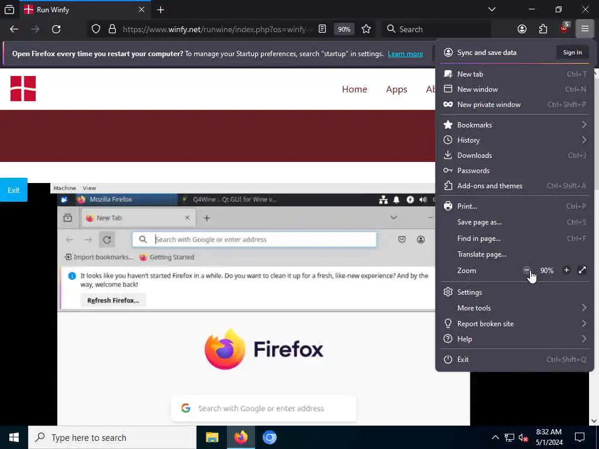Open Downloads from the menu
Screen dimensions: 599x449
(x=515, y=156)
